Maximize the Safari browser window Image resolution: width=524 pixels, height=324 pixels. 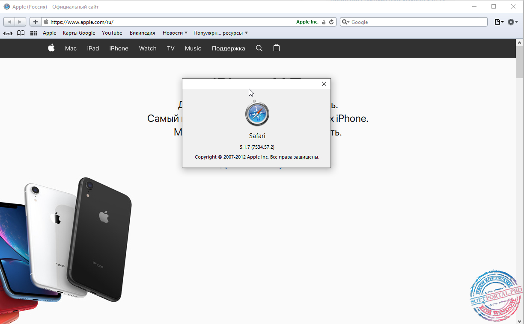(494, 6)
